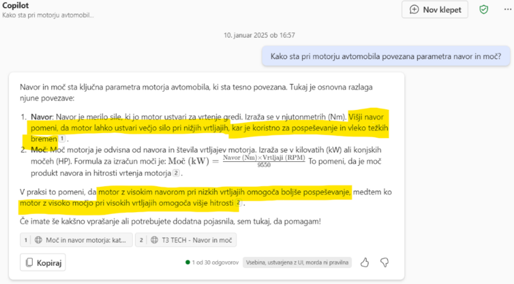Viewport: 514px width, 284px height.
Task: Click the copy icon inside Kopiraj button
Action: click(x=28, y=262)
